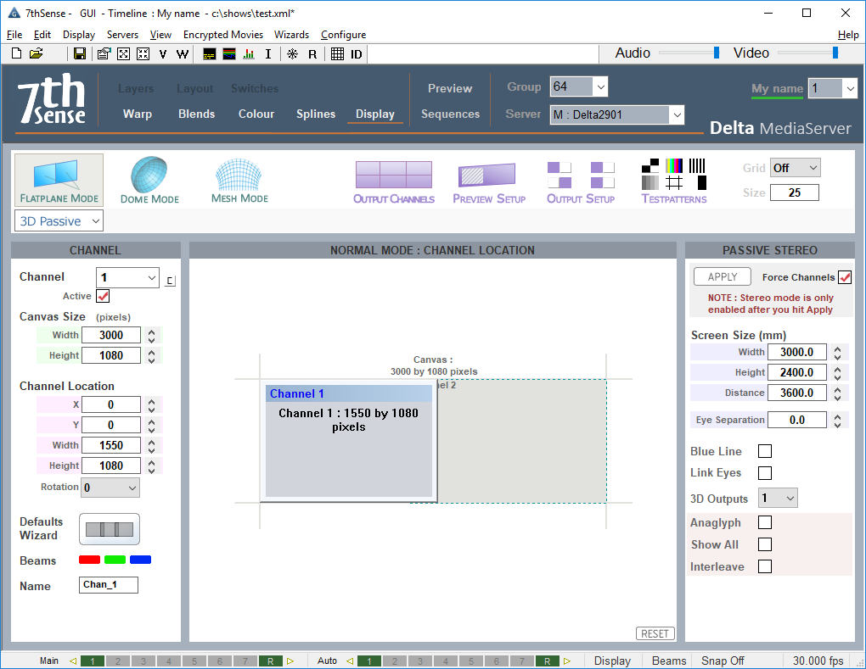866x669 pixels.
Task: Open the My name dropdown
Action: coord(832,88)
